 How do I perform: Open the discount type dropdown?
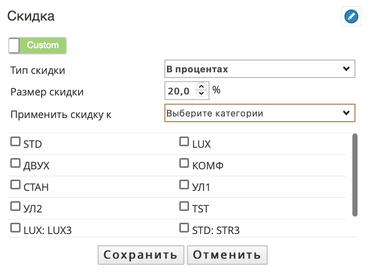pyautogui.click(x=260, y=69)
